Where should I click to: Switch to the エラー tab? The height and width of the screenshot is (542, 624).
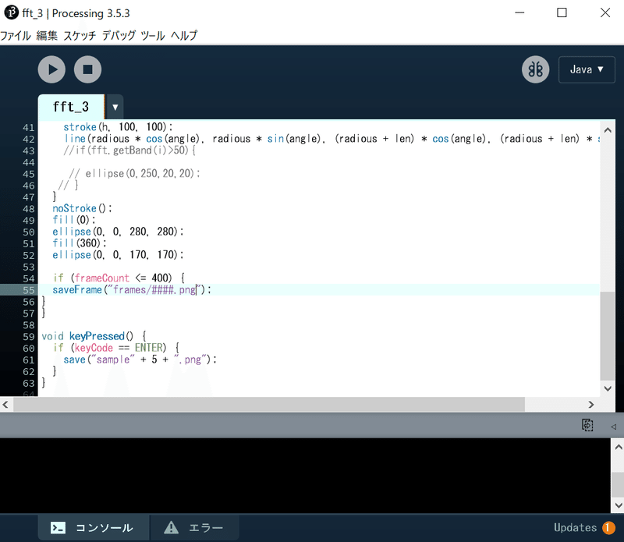coord(194,528)
